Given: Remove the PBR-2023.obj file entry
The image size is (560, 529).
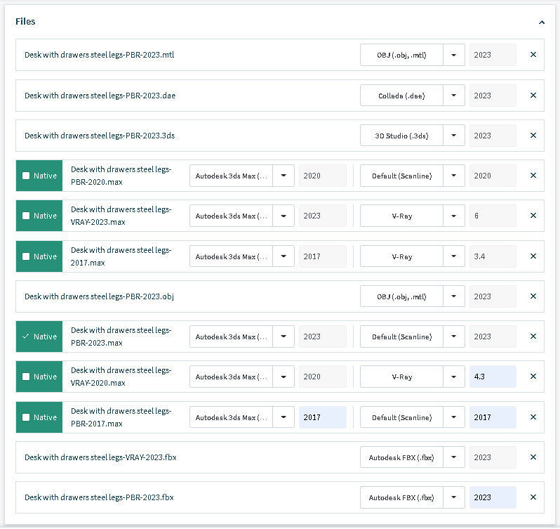Looking at the screenshot, I should coord(533,296).
